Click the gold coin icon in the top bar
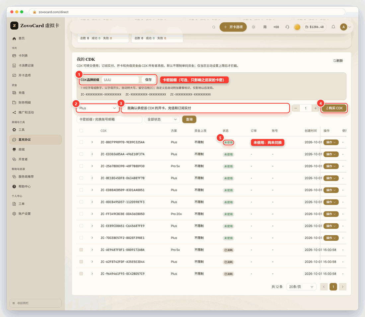The width and height of the screenshot is (365, 317). 297,27
